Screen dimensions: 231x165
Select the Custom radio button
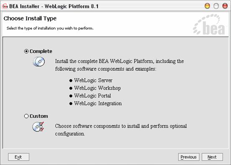coord(26,116)
